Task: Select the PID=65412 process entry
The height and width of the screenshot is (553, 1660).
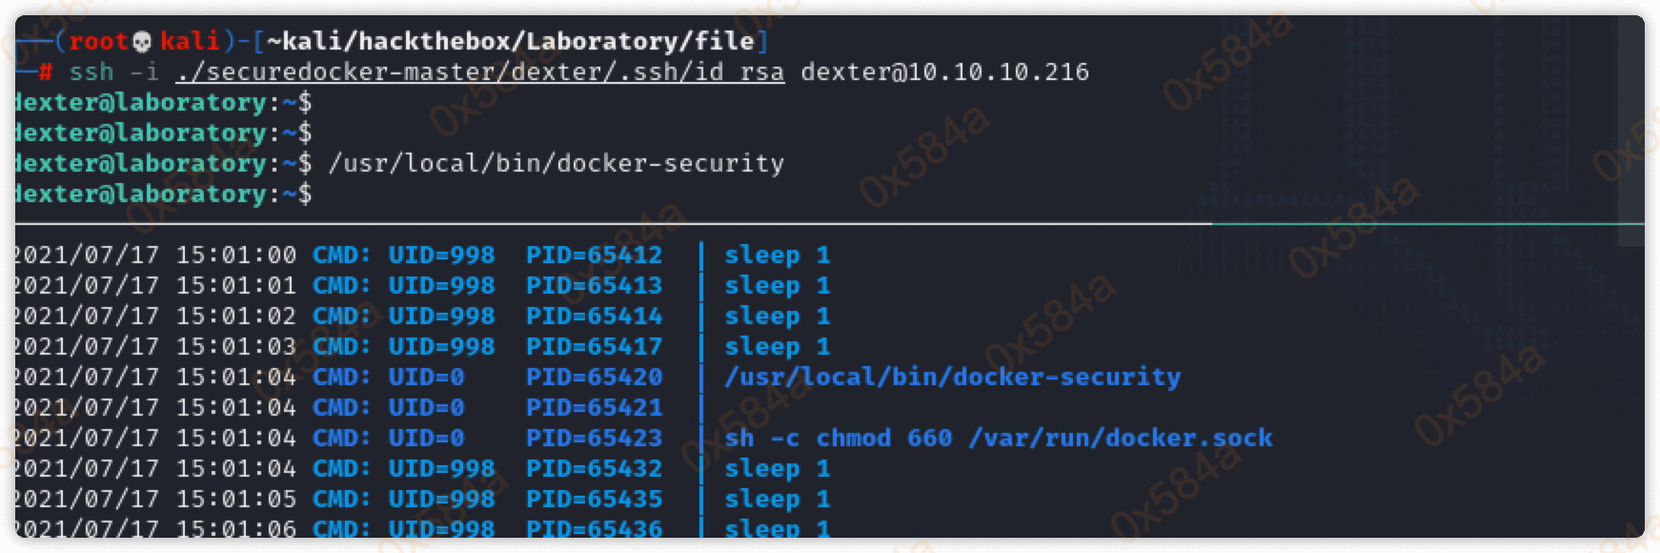Action: point(594,256)
